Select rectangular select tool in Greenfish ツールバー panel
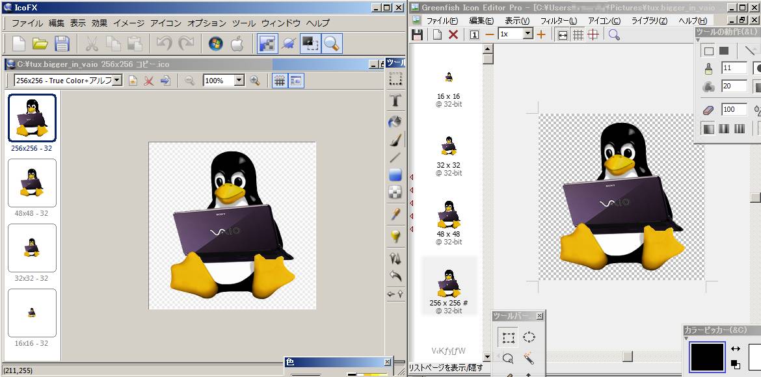This screenshot has width=761, height=377. click(508, 337)
